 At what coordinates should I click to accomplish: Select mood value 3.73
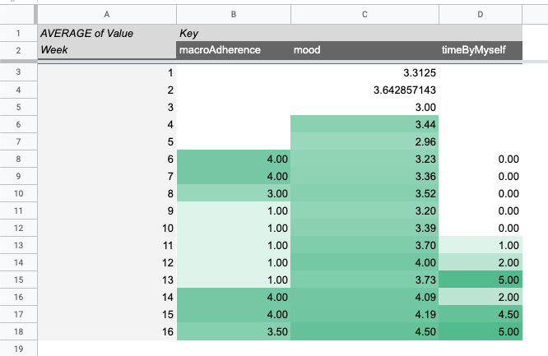(x=365, y=280)
